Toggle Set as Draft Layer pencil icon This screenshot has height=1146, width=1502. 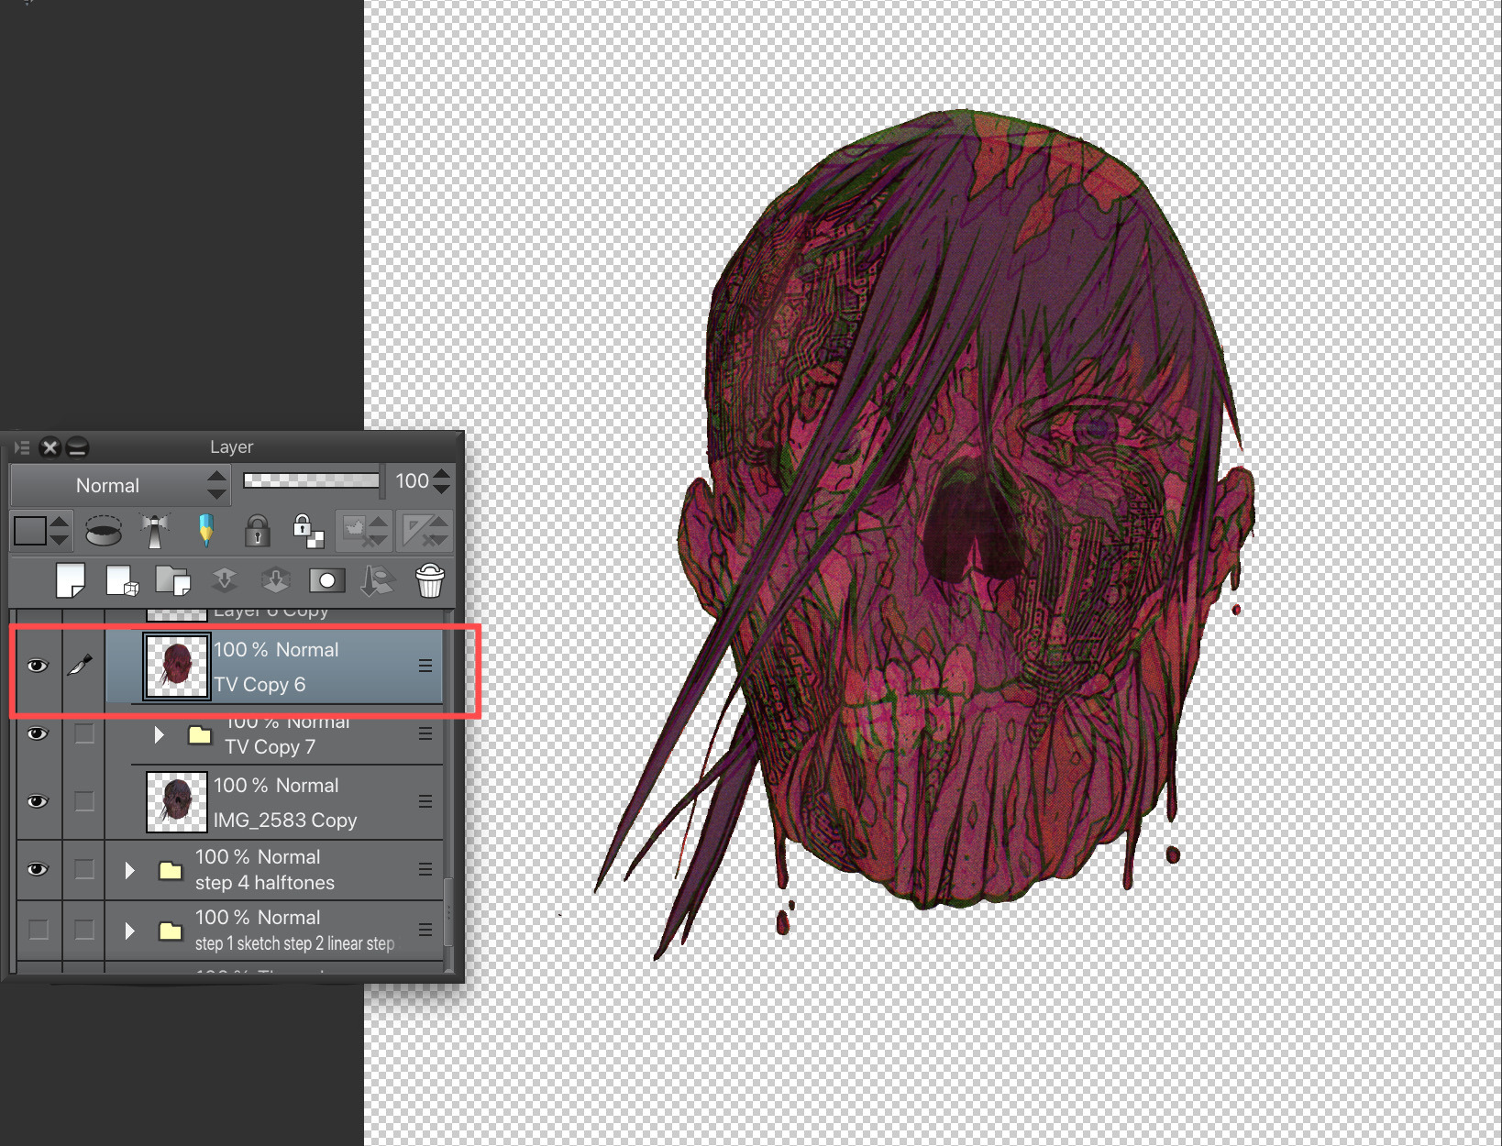tap(206, 531)
